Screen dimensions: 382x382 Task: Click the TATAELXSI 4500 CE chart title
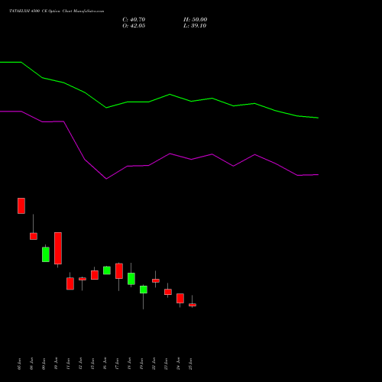tap(57, 11)
